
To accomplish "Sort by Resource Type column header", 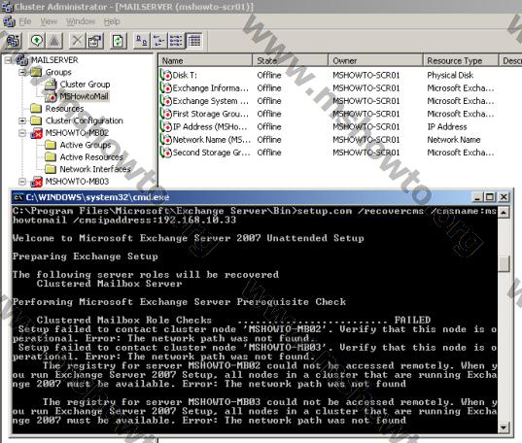I will tap(461, 60).
